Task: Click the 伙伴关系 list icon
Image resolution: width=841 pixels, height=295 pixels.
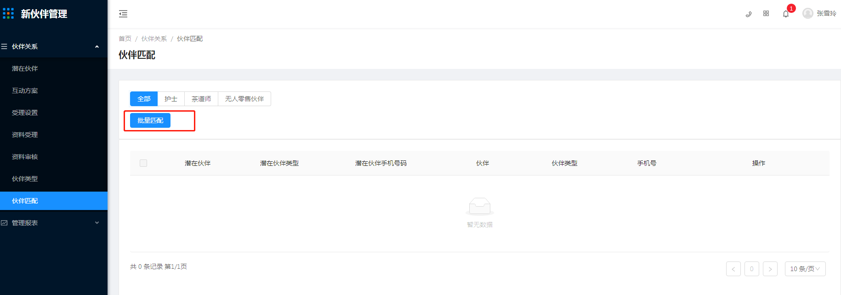Action: [x=4, y=46]
